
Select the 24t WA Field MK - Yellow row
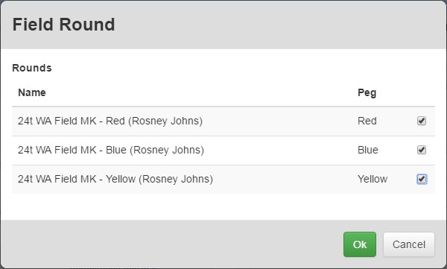(x=223, y=179)
